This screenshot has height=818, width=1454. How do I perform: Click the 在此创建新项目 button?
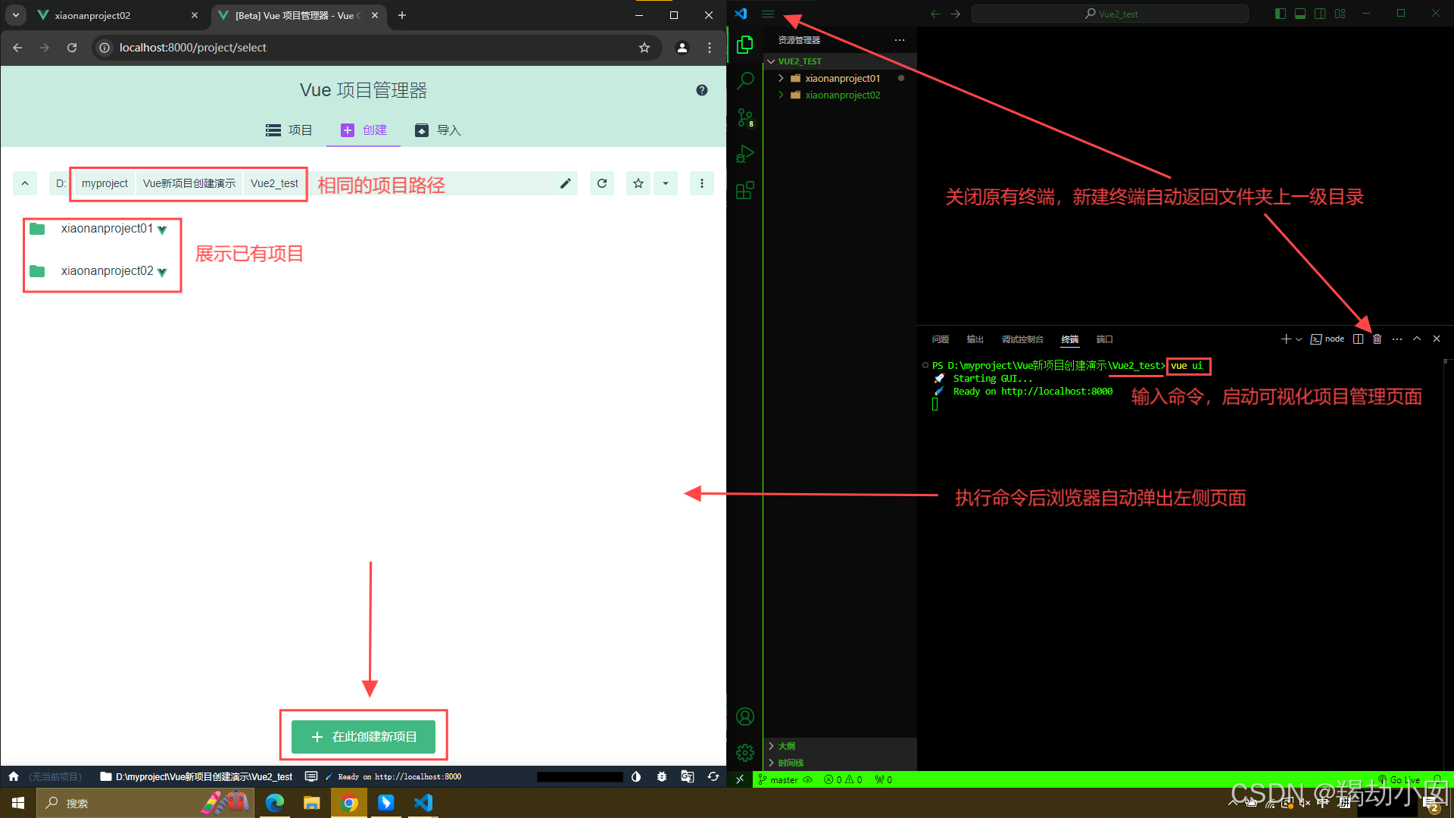pos(363,736)
